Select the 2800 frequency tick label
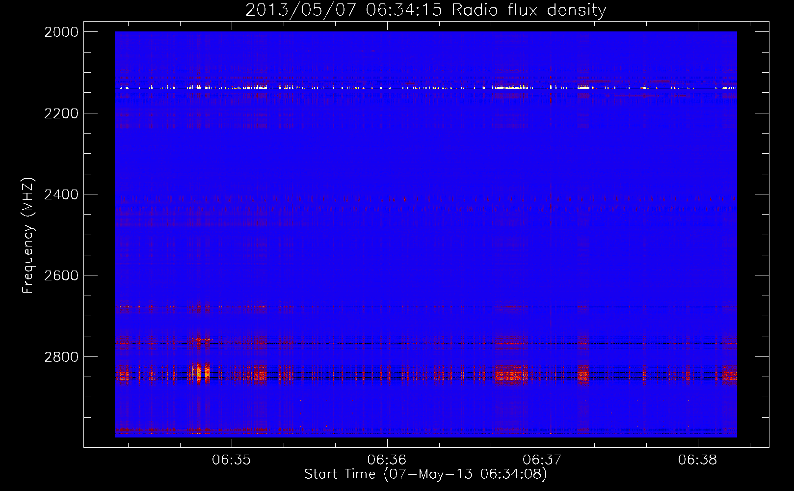 [x=61, y=357]
